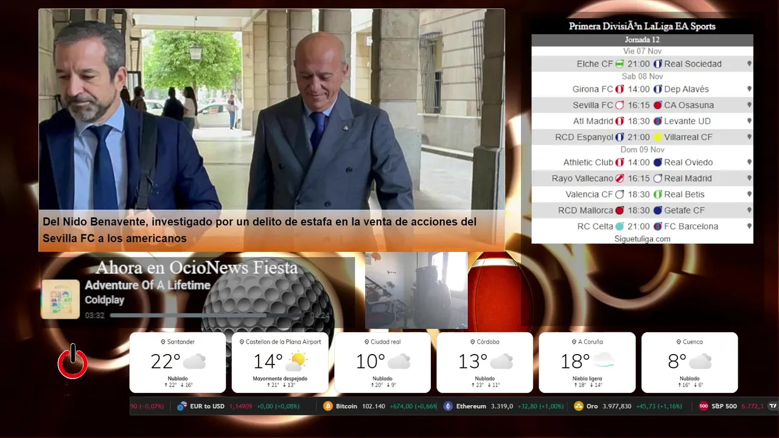Click the 'CA Osasuna' team name
Viewport: 779px width, 438px height.
(x=689, y=105)
